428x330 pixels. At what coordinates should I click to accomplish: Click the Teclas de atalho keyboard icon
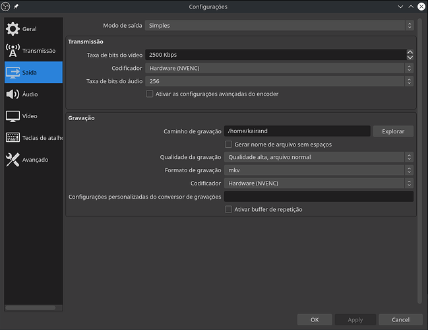coord(13,138)
